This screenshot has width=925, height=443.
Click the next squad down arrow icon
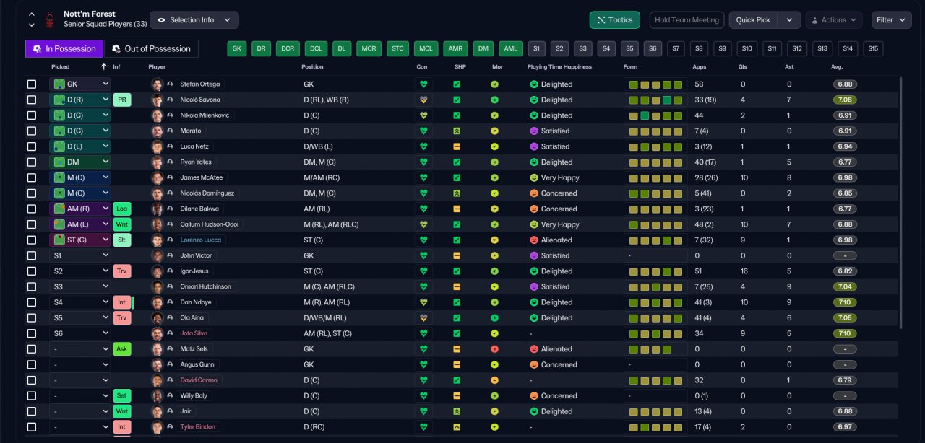click(32, 25)
